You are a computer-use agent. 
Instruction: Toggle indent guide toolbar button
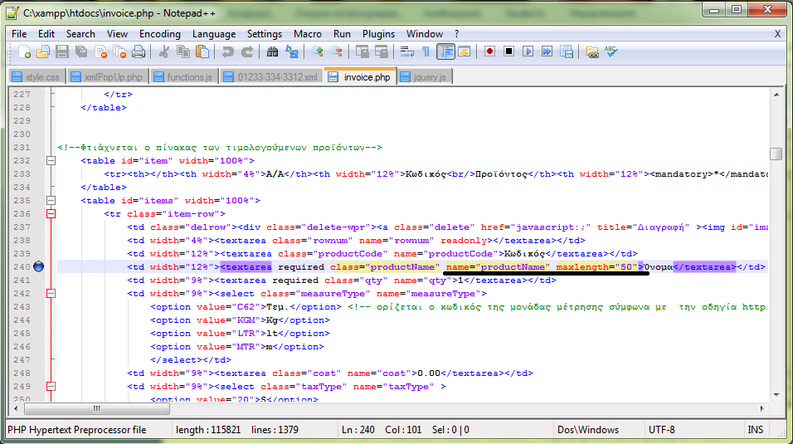click(x=445, y=51)
